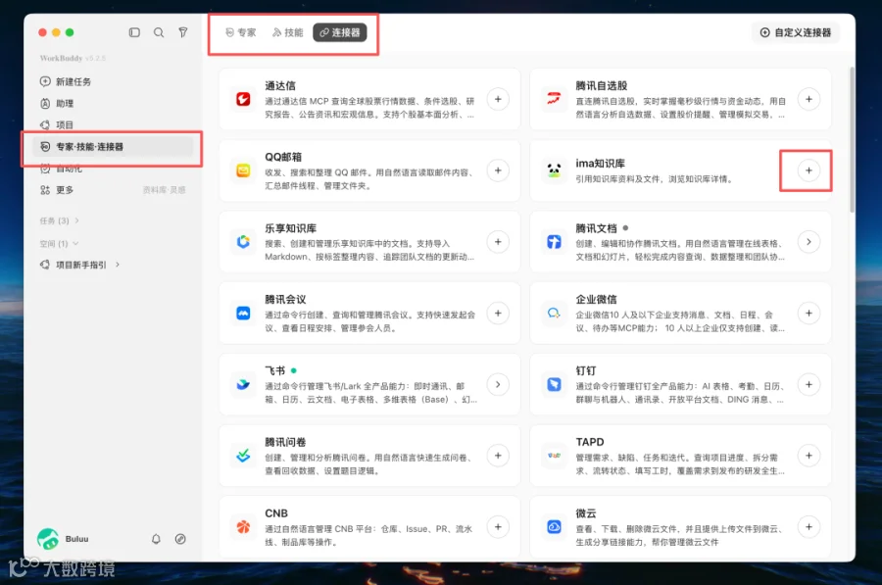This screenshot has width=882, height=585.
Task: Click the connector list scrollbar
Action: point(852,139)
